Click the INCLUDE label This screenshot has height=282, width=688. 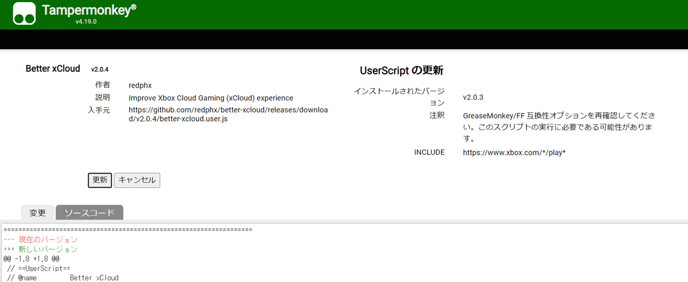click(429, 152)
